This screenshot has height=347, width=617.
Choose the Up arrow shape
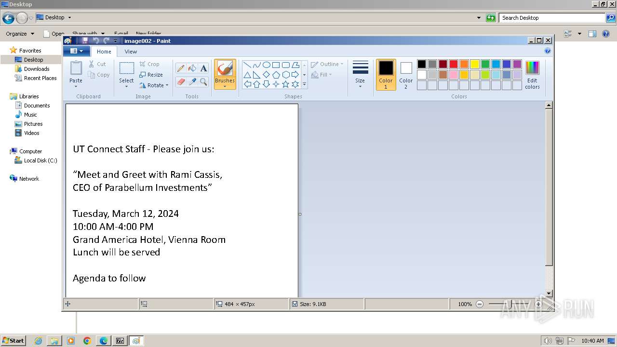(256, 84)
